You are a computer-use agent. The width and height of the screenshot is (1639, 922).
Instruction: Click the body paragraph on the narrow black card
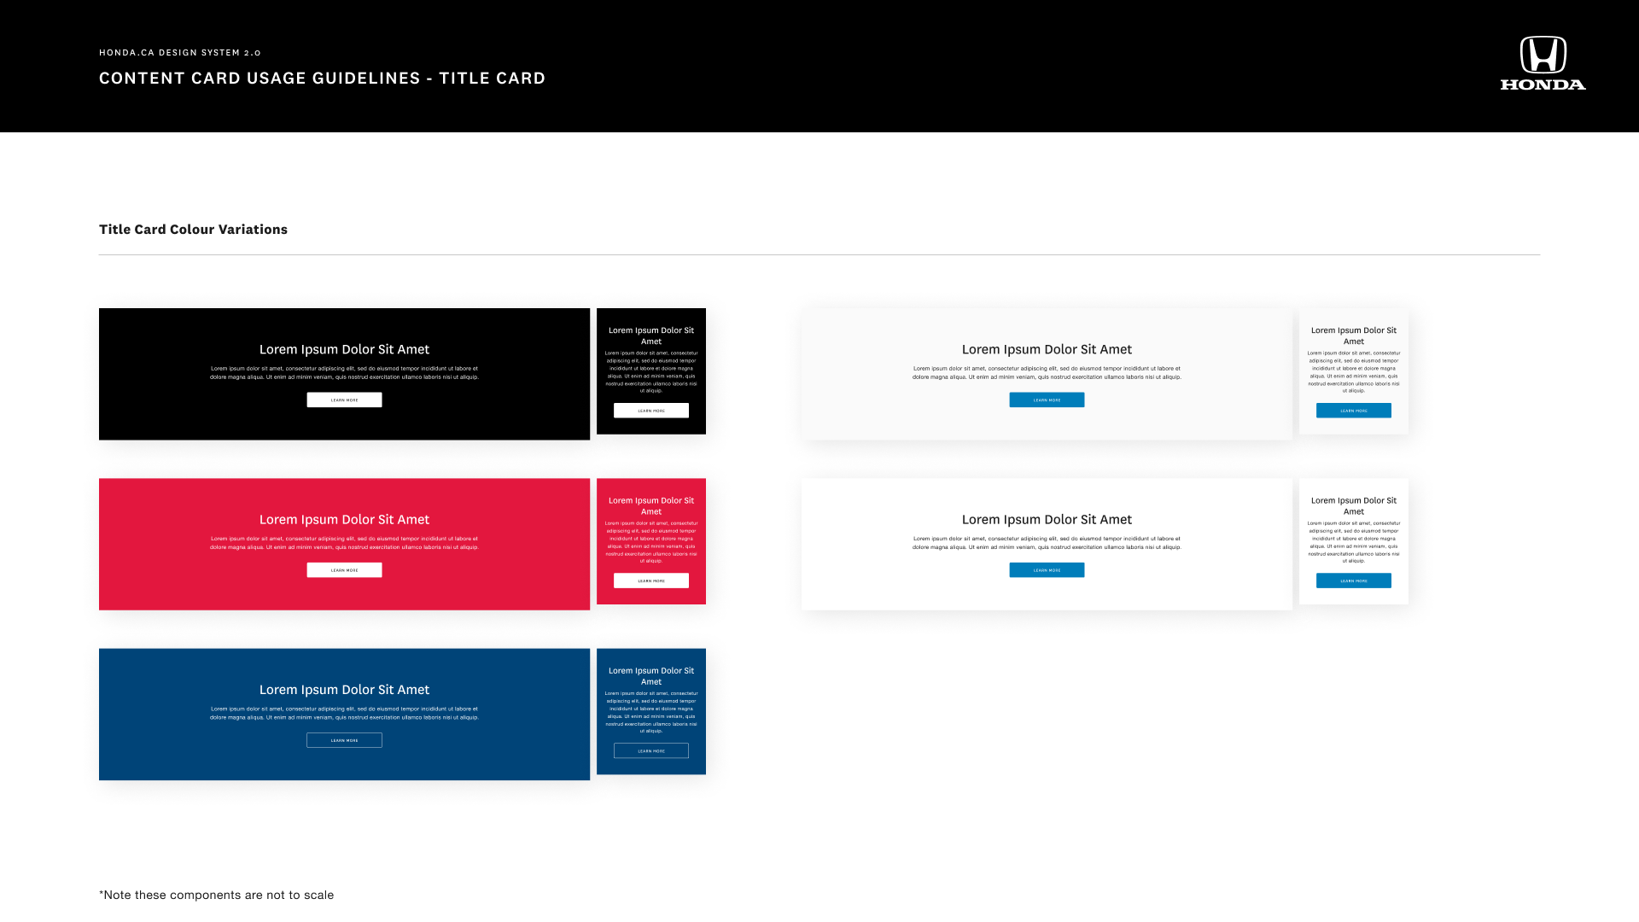pos(651,371)
